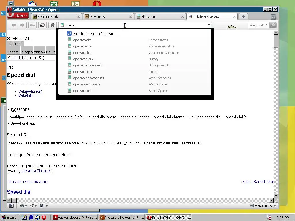Close the Downloads tab
The width and height of the screenshot is (295, 221).
[131, 17]
